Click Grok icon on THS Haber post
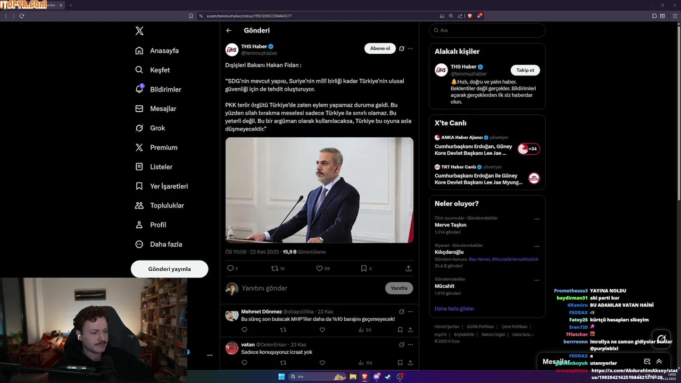Screen dimensions: 681x383 pyautogui.click(x=402, y=48)
